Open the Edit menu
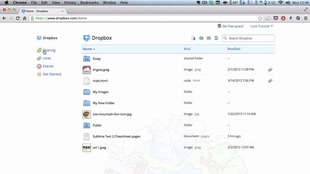Viewport: 310px width, 174px height. coord(44,2)
